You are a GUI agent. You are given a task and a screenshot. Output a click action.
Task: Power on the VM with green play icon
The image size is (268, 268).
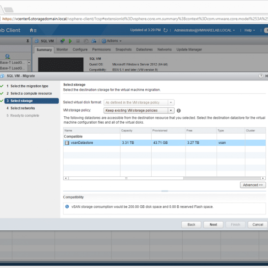point(70,41)
